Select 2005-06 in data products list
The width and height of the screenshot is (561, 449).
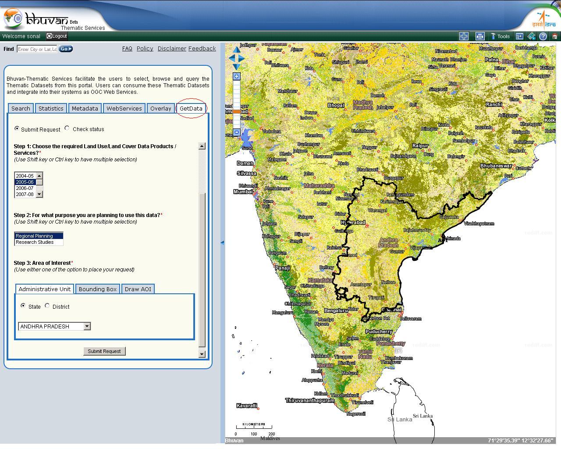[x=25, y=182]
